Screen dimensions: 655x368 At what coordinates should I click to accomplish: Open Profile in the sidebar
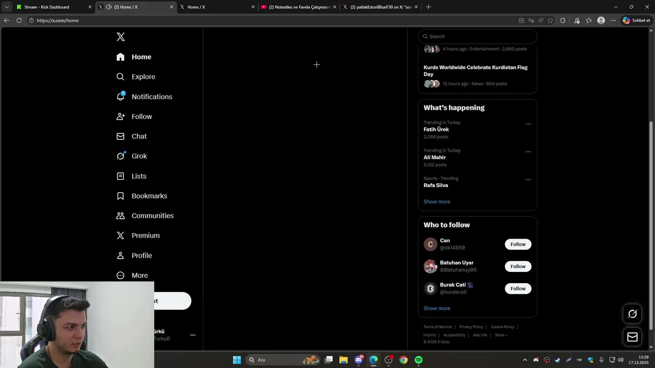(134, 256)
